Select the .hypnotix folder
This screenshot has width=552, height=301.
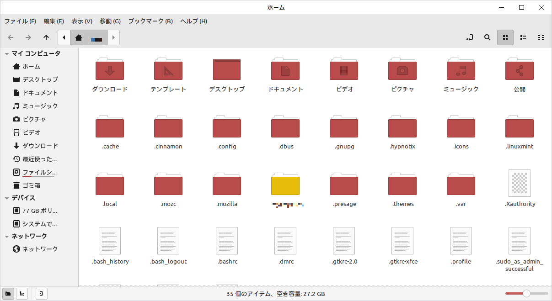[402, 127]
